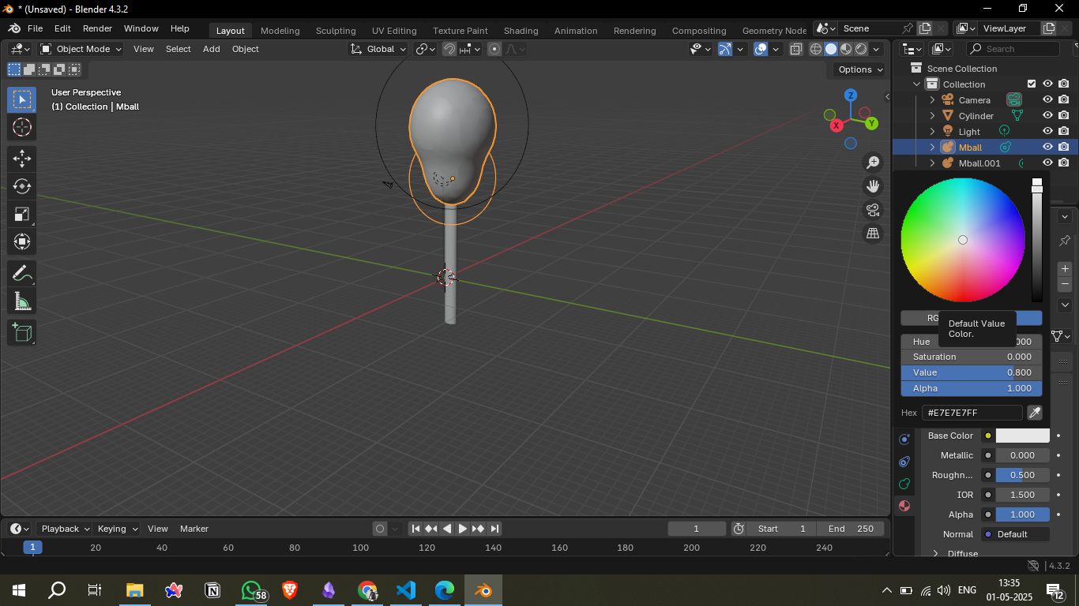Open the Object Mode dropdown
This screenshot has width=1079, height=606.
click(81, 49)
